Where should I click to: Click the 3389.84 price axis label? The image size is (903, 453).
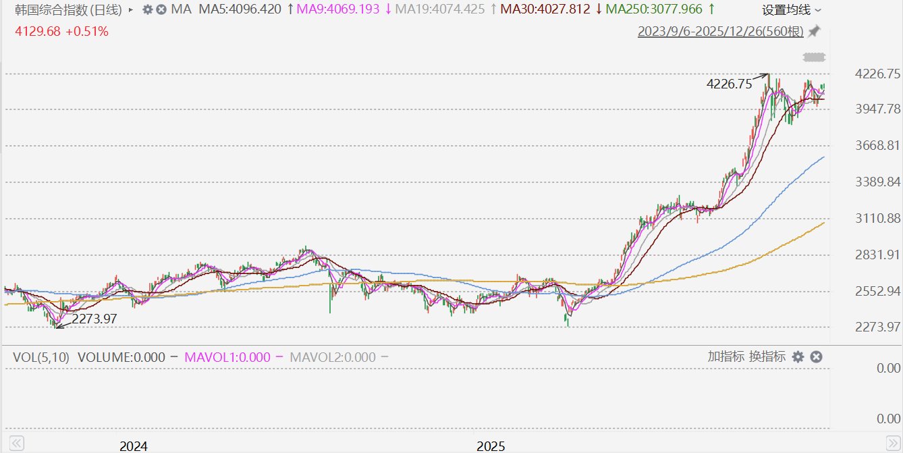tap(877, 182)
